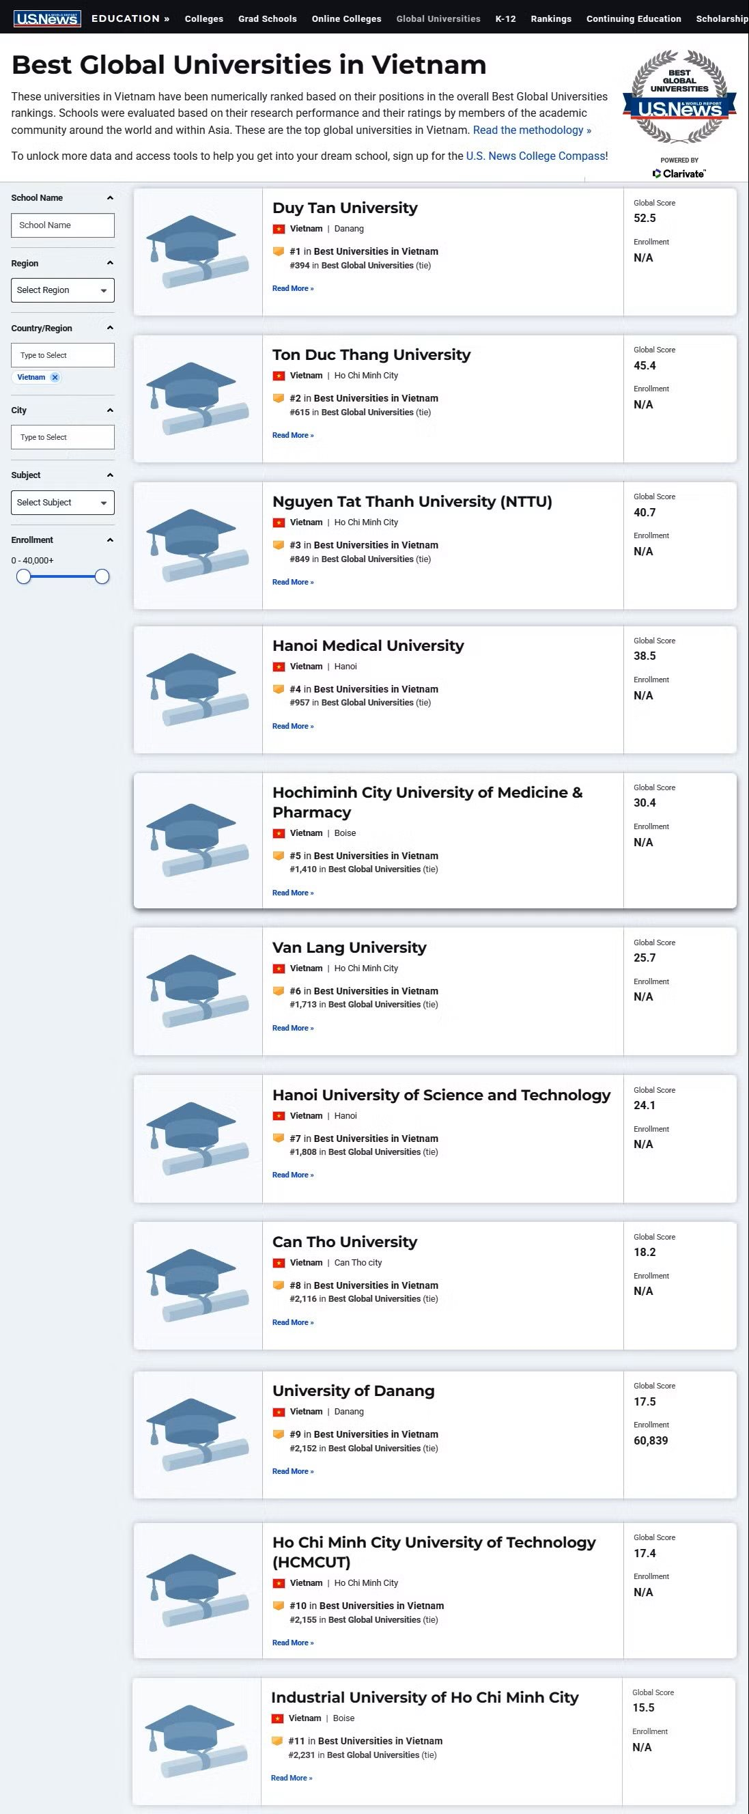Click the ranking badge icon for University of Danang

pos(278,1434)
